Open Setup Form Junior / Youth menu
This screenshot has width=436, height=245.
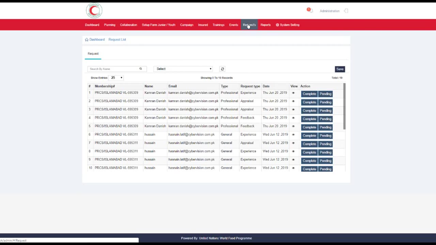[158, 25]
